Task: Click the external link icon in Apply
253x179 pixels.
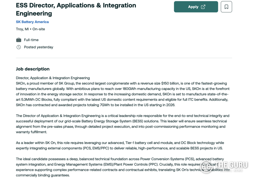Action: [x=203, y=7]
